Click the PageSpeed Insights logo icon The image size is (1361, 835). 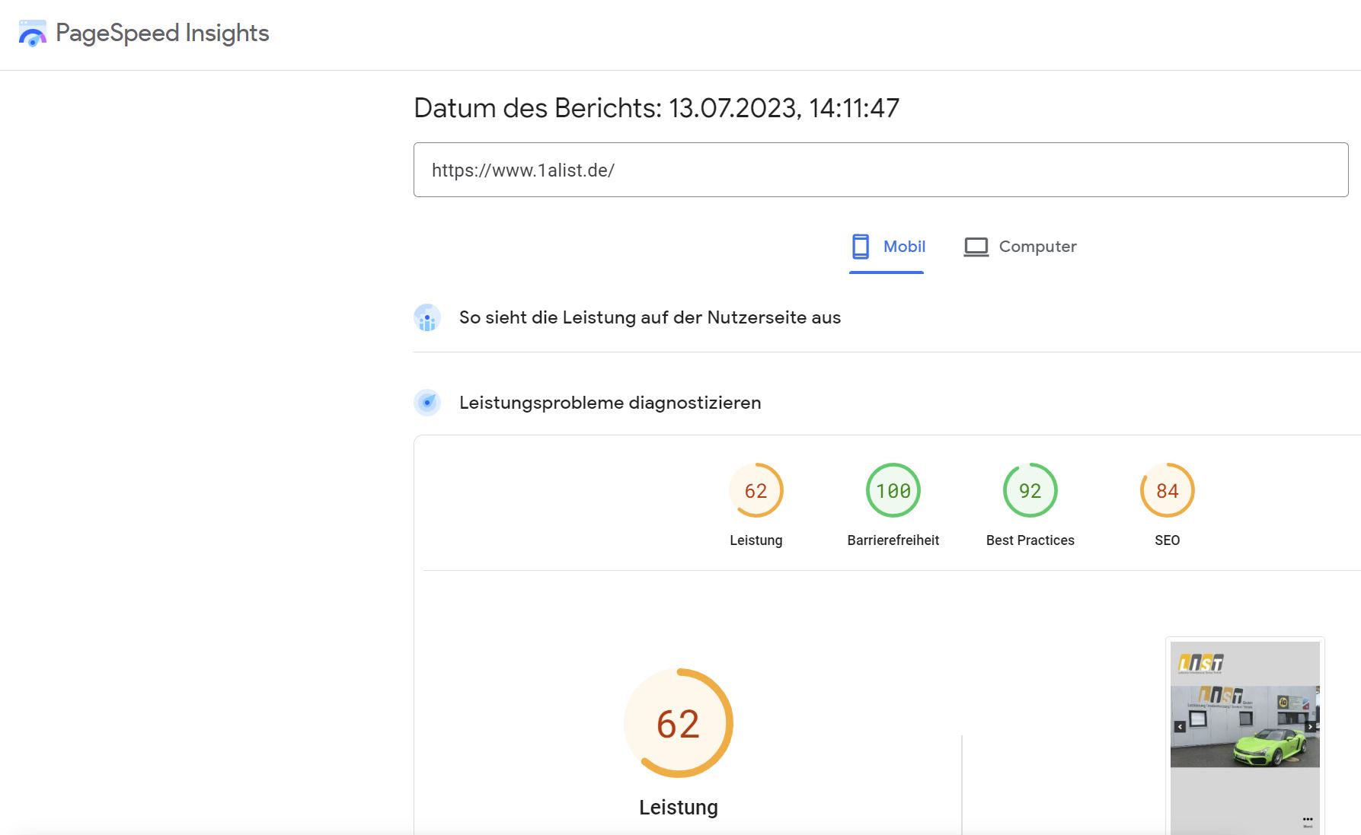33,33
